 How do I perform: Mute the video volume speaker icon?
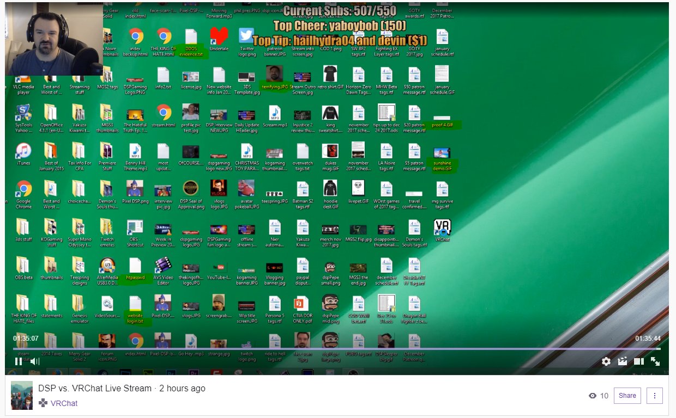pos(35,361)
